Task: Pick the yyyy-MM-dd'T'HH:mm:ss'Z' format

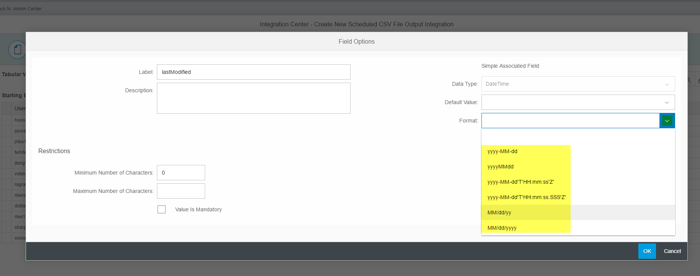Action: pos(578,182)
